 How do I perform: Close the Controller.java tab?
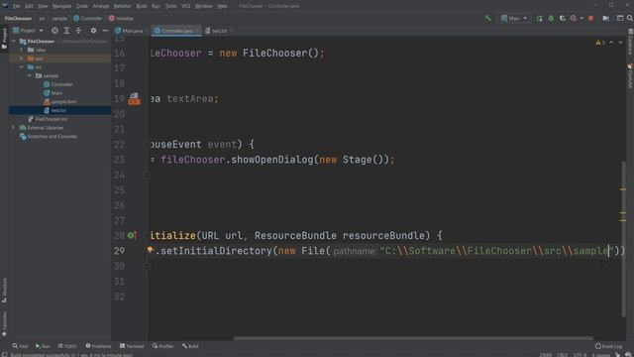pos(197,31)
